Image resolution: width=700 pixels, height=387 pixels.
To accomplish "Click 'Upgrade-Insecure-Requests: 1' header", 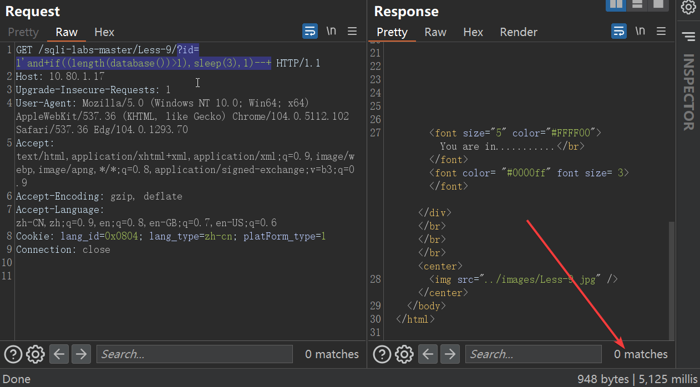I will pyautogui.click(x=93, y=90).
